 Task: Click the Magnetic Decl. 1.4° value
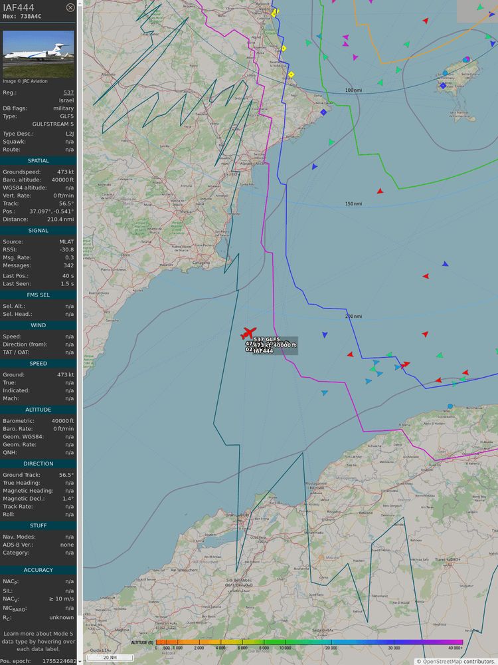point(68,499)
